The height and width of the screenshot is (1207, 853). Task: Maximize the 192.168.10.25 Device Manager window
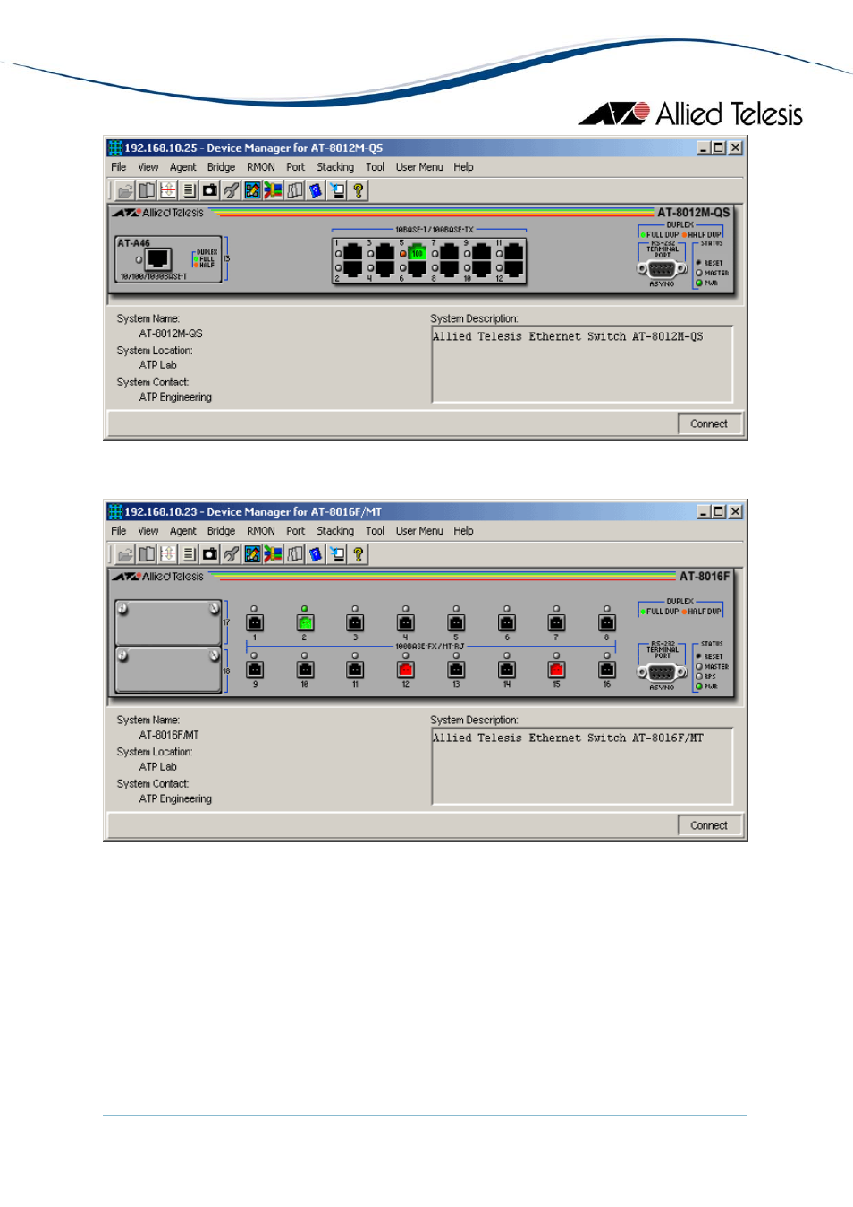pyautogui.click(x=719, y=148)
